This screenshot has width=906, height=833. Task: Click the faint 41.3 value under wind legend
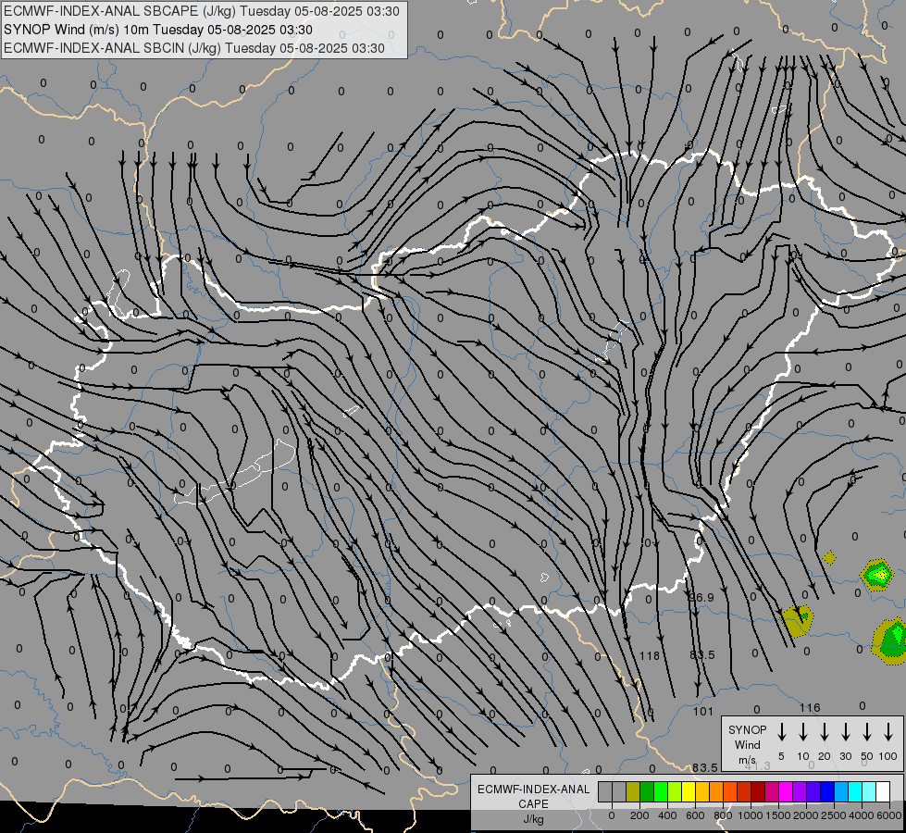tap(758, 765)
